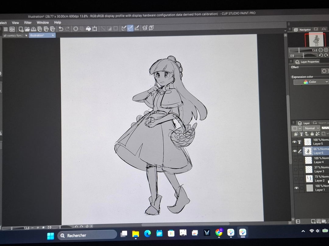329x246 pixels.
Task: Click the Windows Start button
Action: 51,236
